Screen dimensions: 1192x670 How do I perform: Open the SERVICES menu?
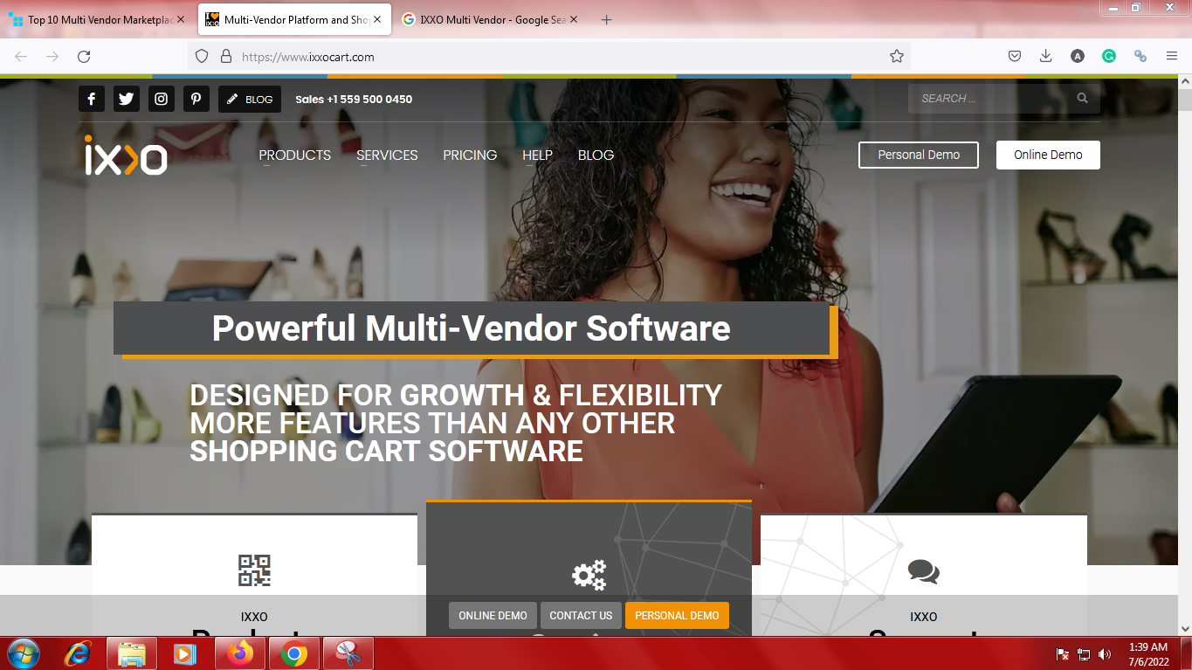pyautogui.click(x=387, y=155)
